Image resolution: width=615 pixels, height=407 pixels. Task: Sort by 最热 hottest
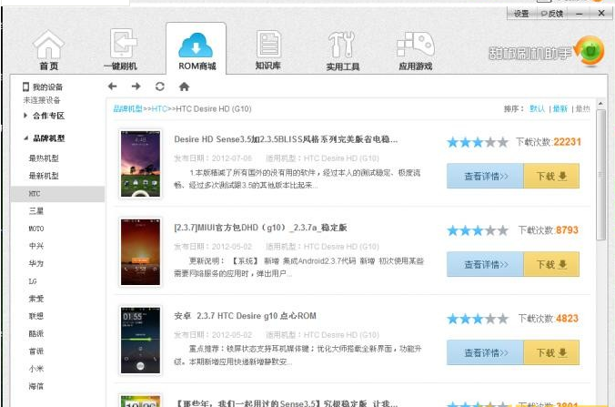pyautogui.click(x=583, y=108)
